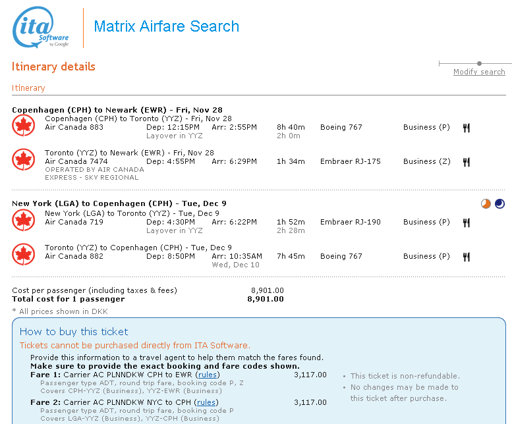Click the Itinerary details heading
The width and height of the screenshot is (512, 424).
pos(53,66)
